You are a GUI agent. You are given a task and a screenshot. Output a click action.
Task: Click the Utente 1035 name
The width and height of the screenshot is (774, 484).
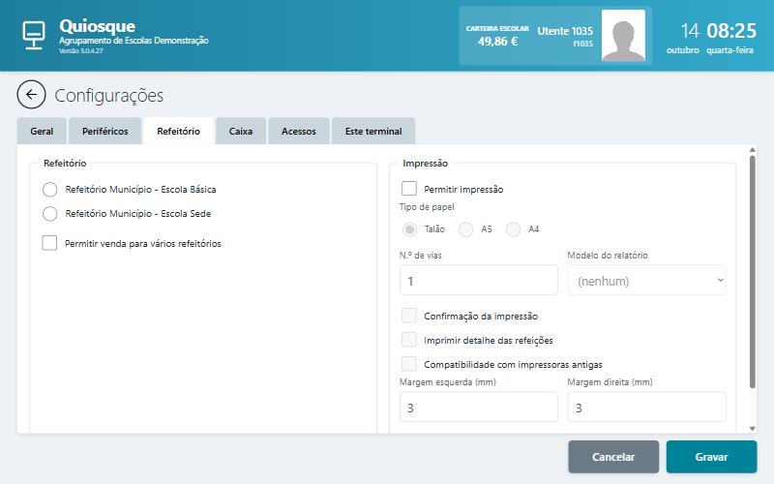(x=565, y=31)
